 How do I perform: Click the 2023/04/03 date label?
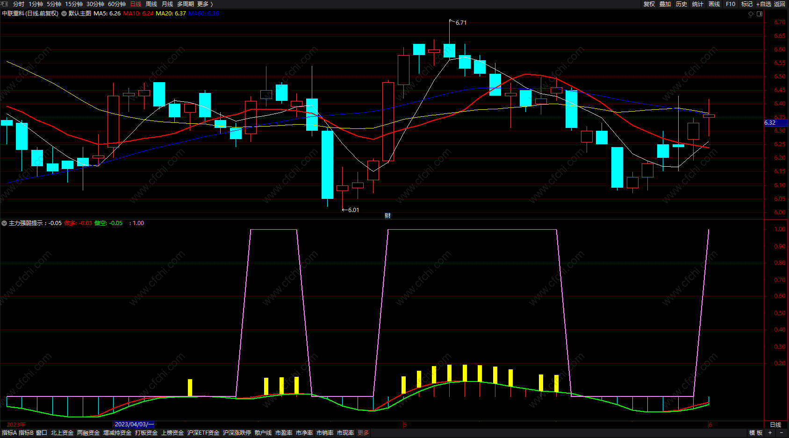(x=134, y=424)
